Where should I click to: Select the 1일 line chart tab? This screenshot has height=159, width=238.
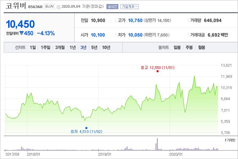33,48
